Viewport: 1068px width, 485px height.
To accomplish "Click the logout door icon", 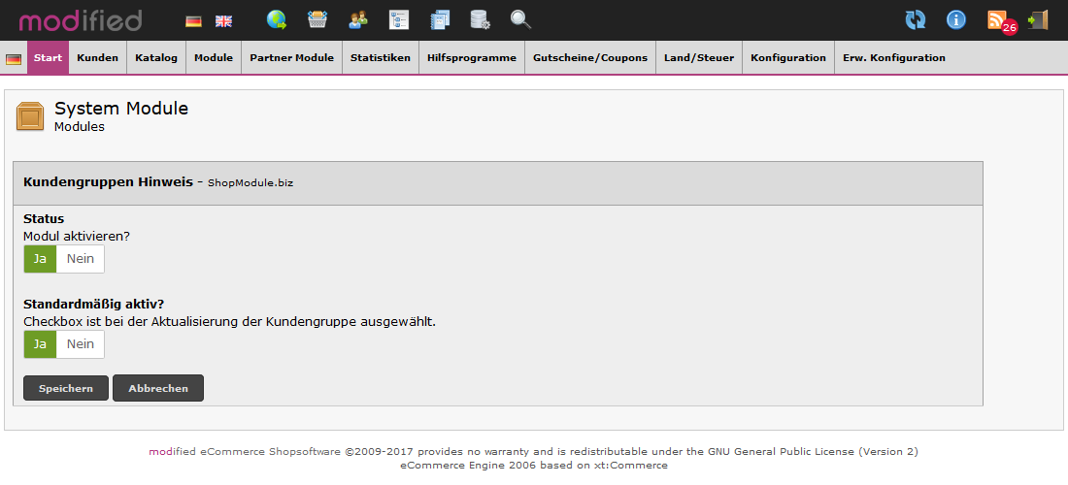I will [x=1038, y=19].
